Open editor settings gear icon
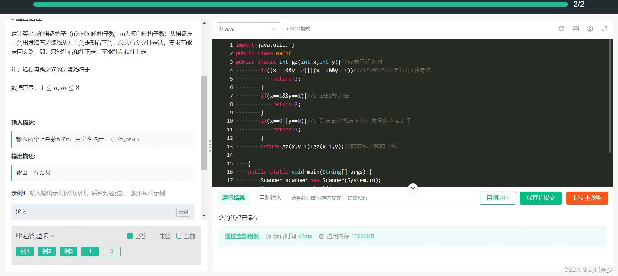The width and height of the screenshot is (618, 276). [x=590, y=29]
